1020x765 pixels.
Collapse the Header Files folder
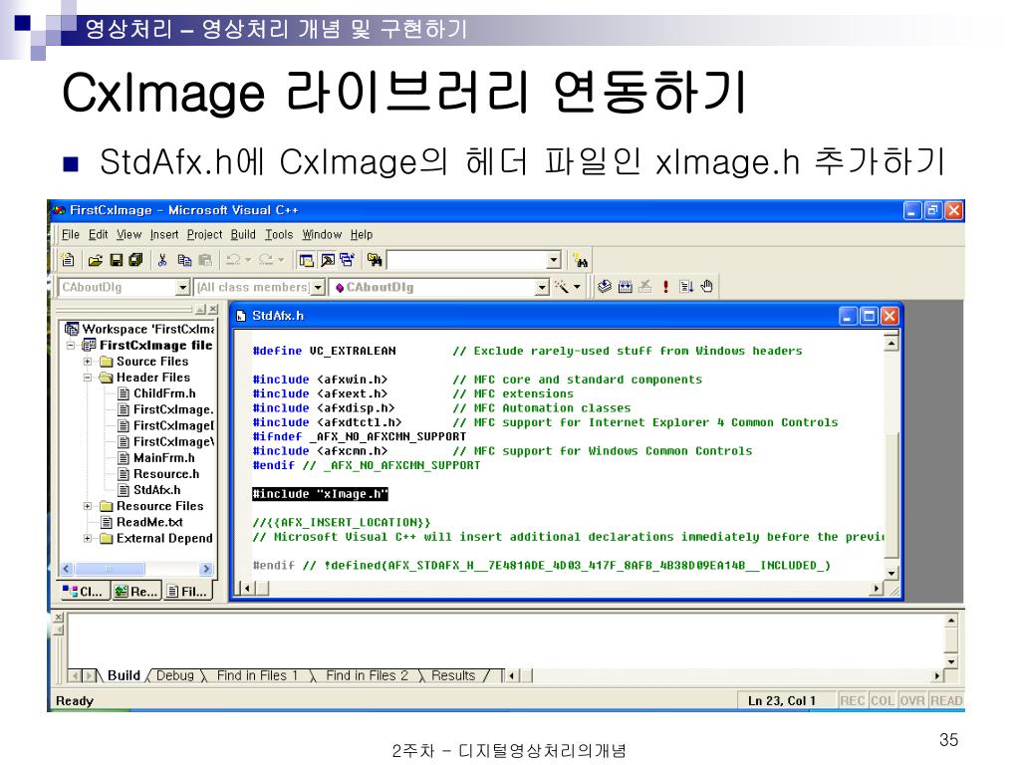(88, 378)
